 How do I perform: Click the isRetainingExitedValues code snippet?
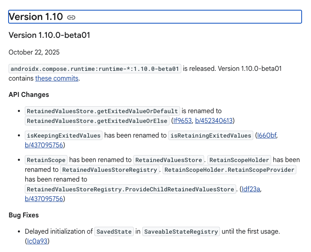(x=211, y=136)
